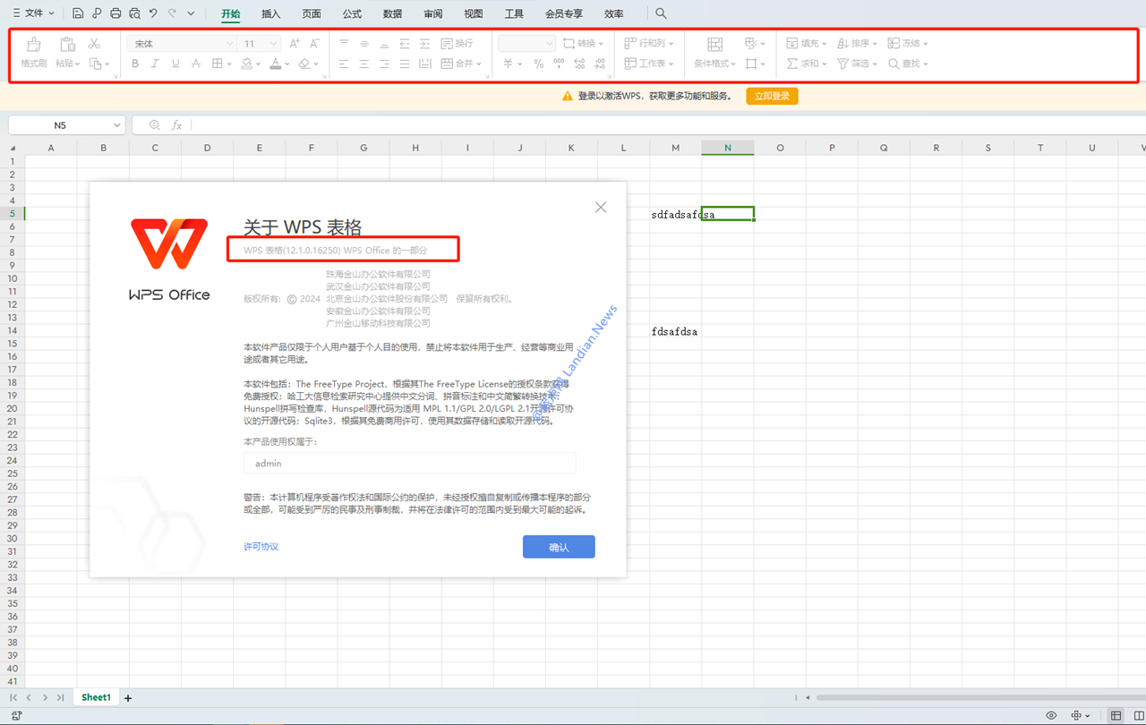1146x725 pixels.
Task: Click the print icon in top toolbar
Action: pos(115,13)
